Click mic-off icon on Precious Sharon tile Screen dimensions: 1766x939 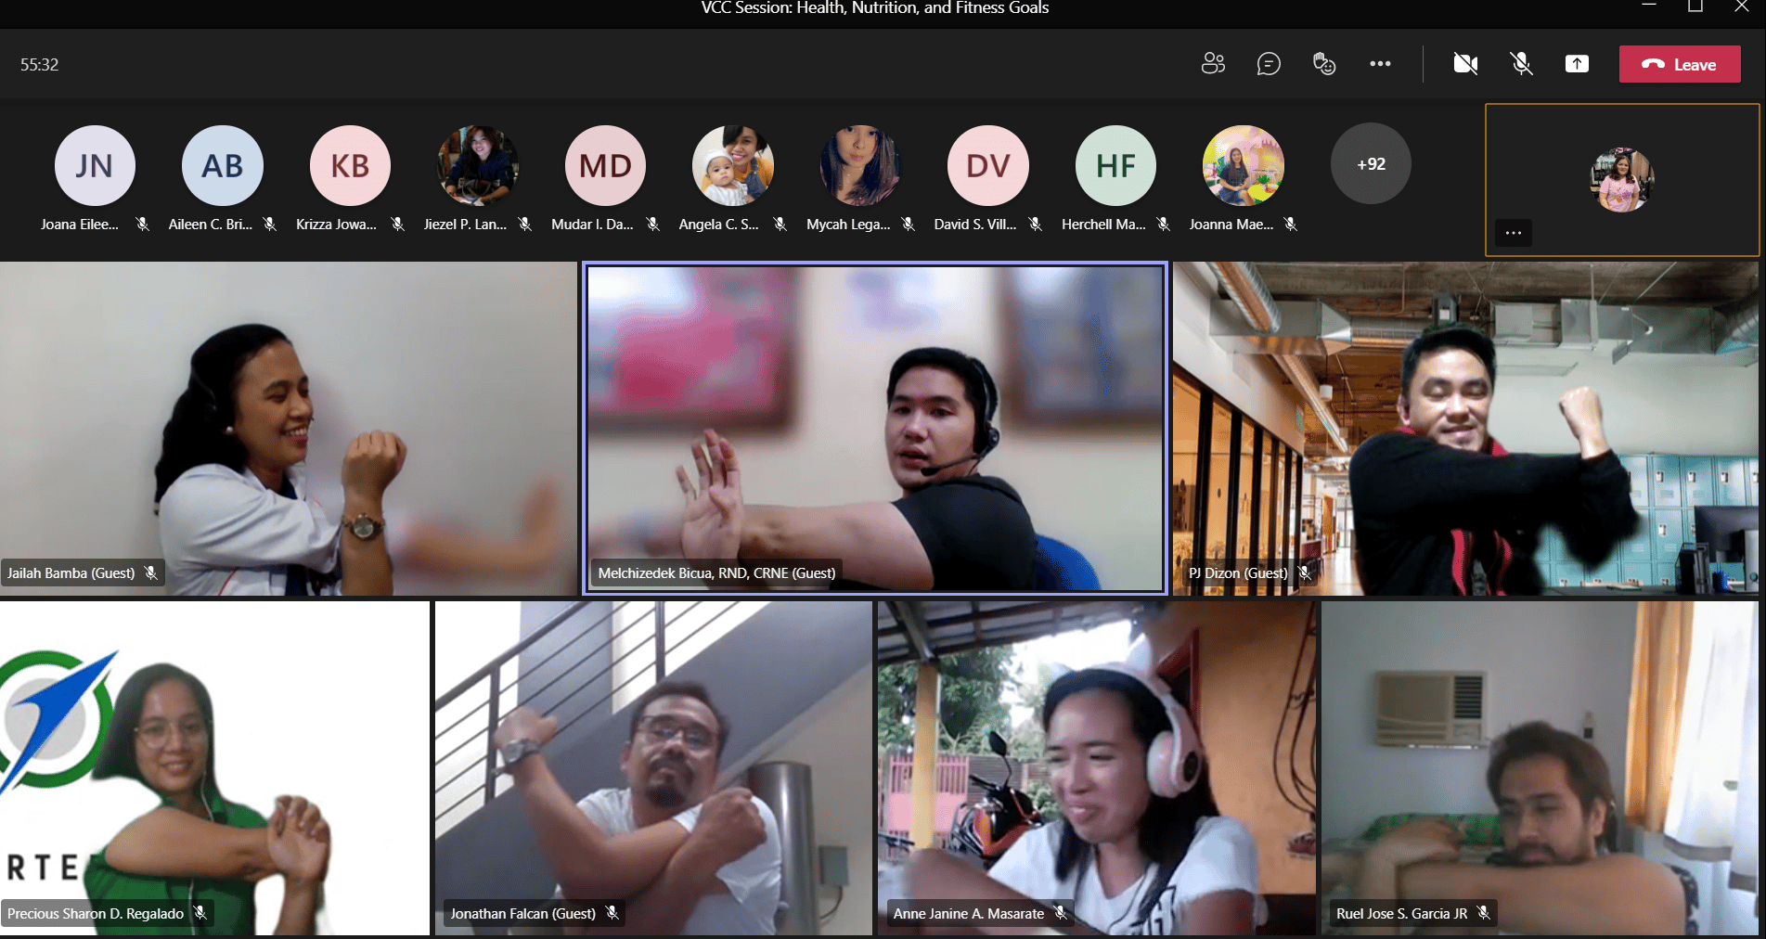pyautogui.click(x=200, y=913)
